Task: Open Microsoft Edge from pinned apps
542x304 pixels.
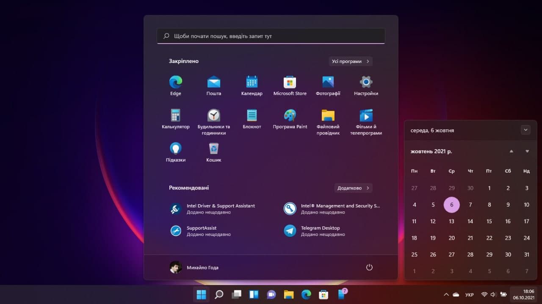Action: point(175,81)
